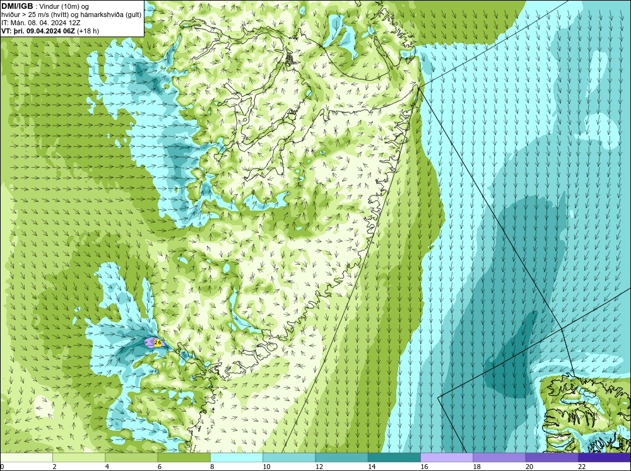Click the lavender gust area beside the 26 marker
Screen dimensions: 631x471
(150, 343)
